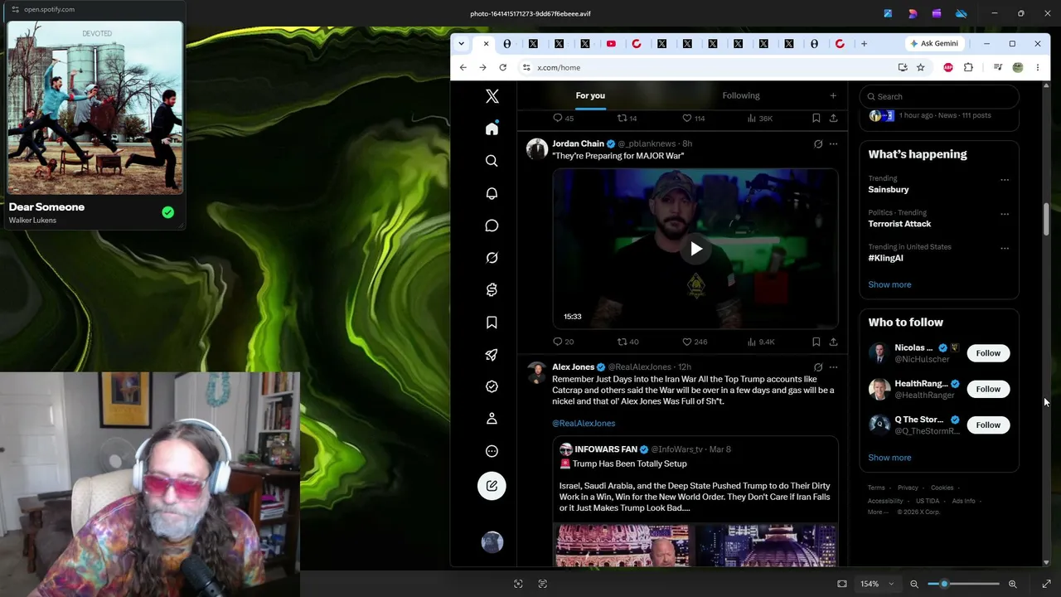Screen dimensions: 1061x597
Task: Open chat bubble icon in X sidebar
Action: point(492,226)
